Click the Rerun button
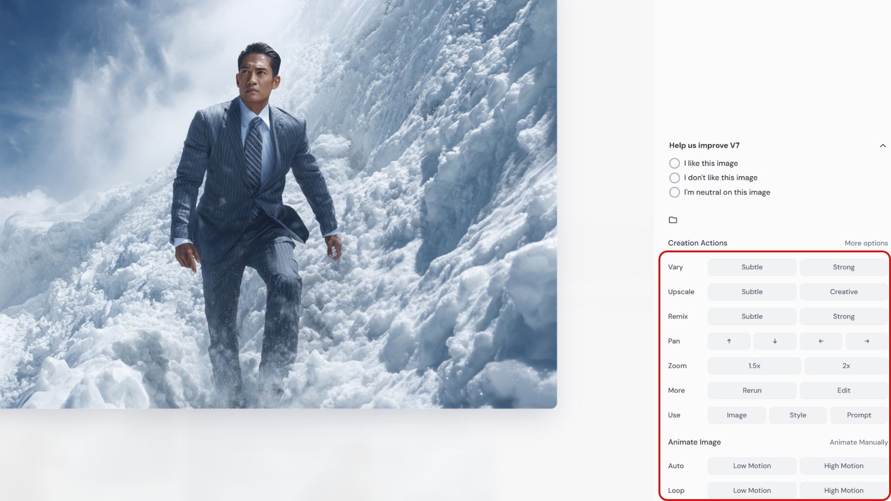 pos(751,390)
